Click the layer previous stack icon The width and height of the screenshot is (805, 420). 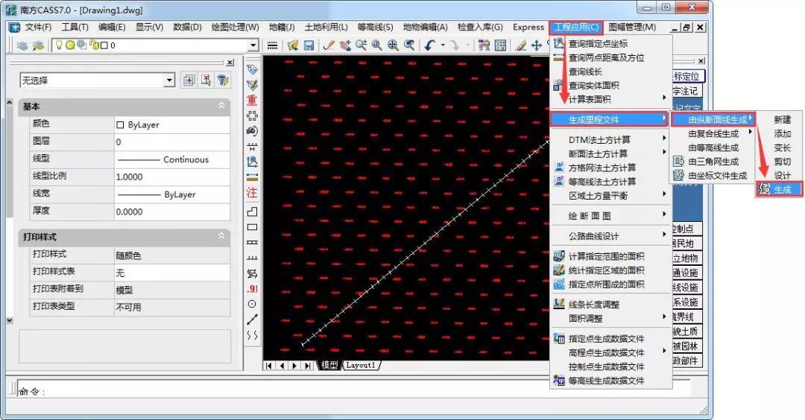coord(38,45)
